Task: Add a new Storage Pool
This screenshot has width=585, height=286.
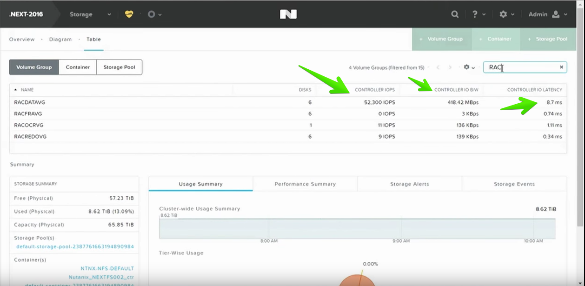Action: [x=547, y=39]
